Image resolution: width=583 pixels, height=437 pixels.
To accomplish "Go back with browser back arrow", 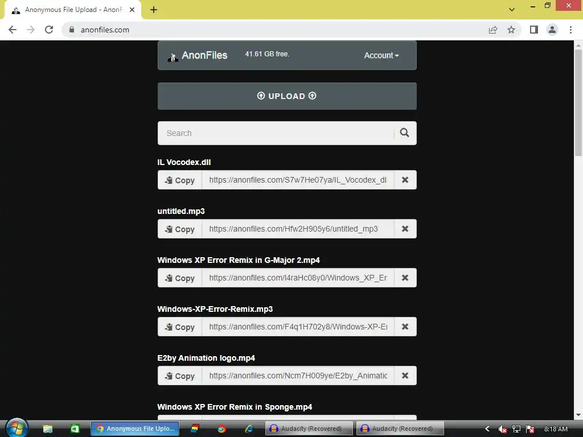I will tap(13, 30).
